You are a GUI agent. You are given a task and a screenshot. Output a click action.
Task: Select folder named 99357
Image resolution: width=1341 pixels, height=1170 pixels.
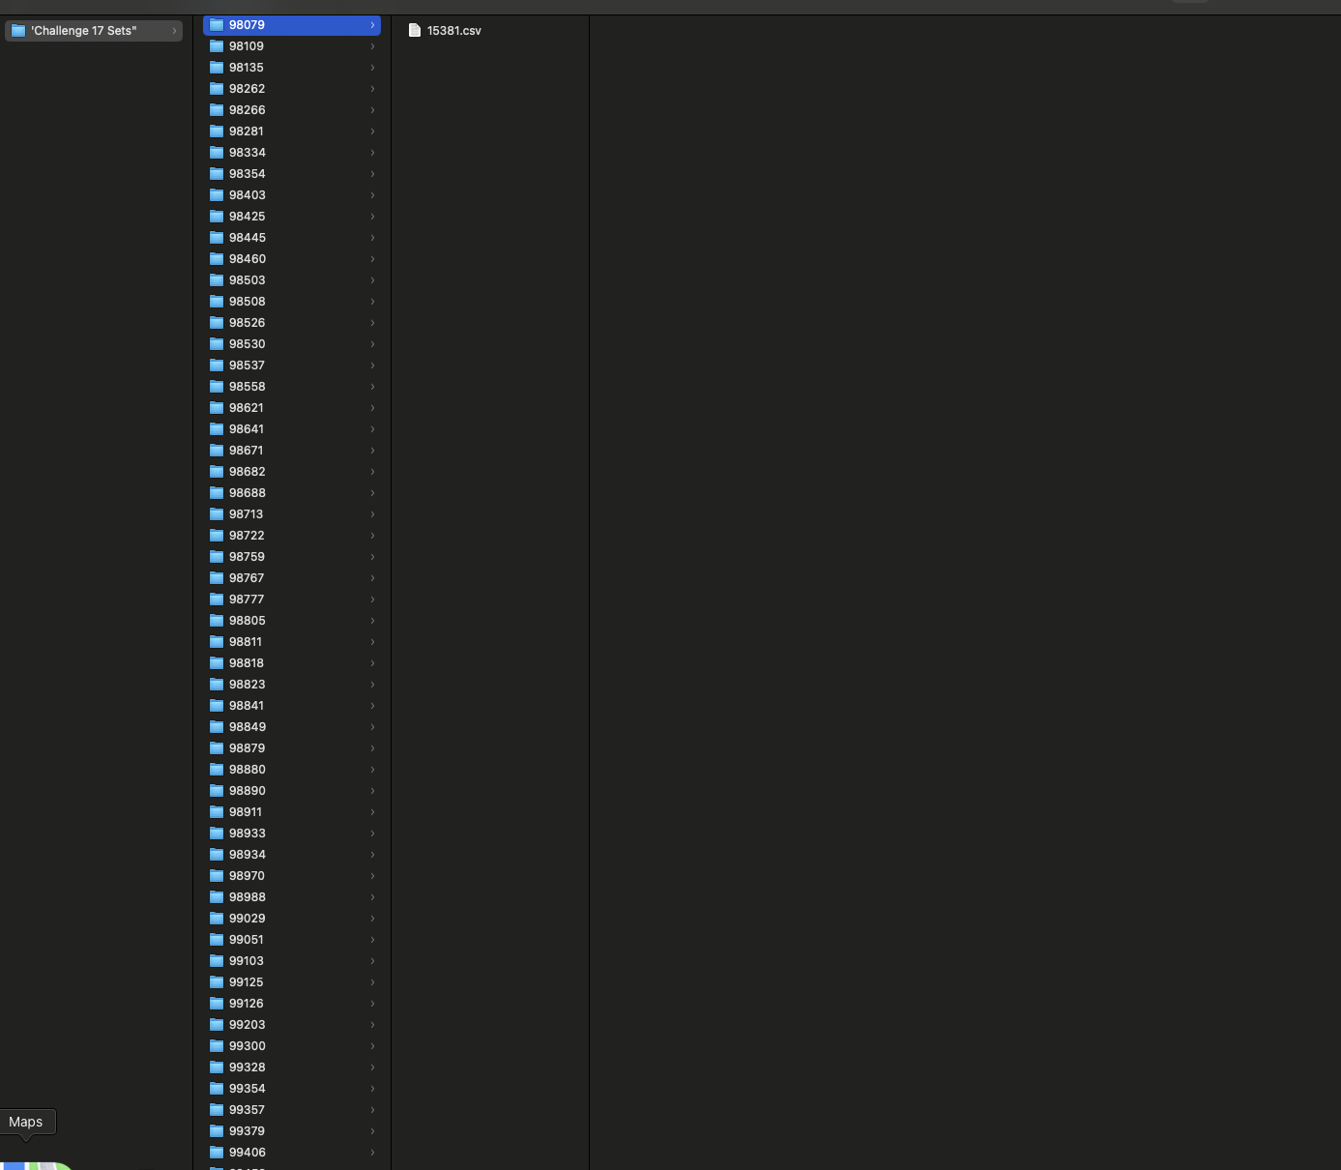click(x=248, y=1110)
